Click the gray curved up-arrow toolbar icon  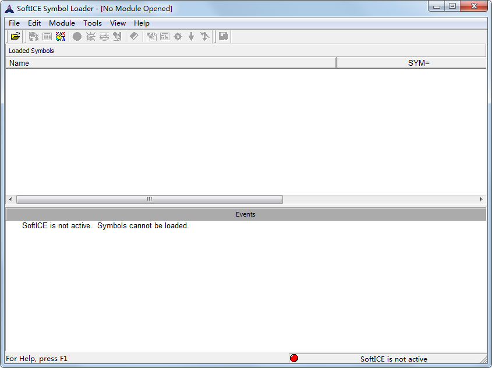tap(204, 36)
